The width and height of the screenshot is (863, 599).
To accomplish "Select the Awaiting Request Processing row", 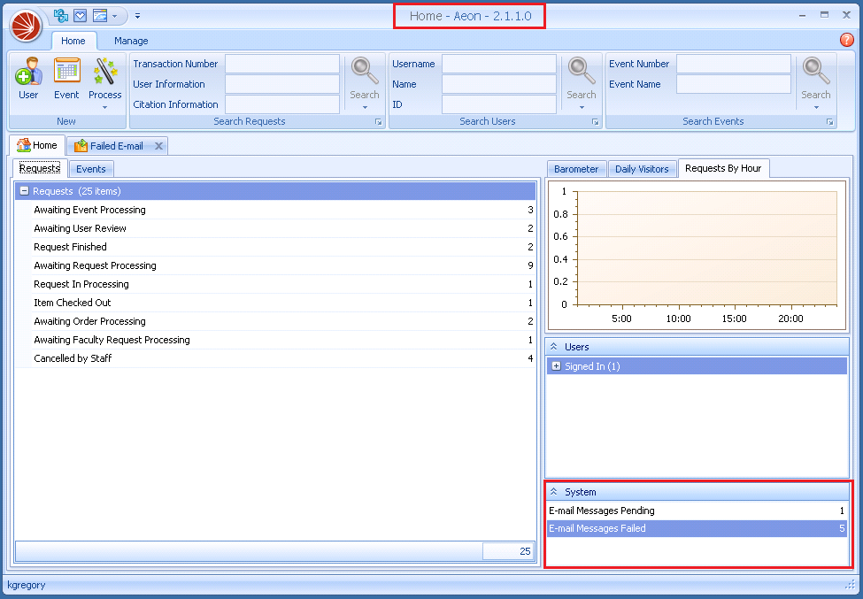I will coord(95,265).
